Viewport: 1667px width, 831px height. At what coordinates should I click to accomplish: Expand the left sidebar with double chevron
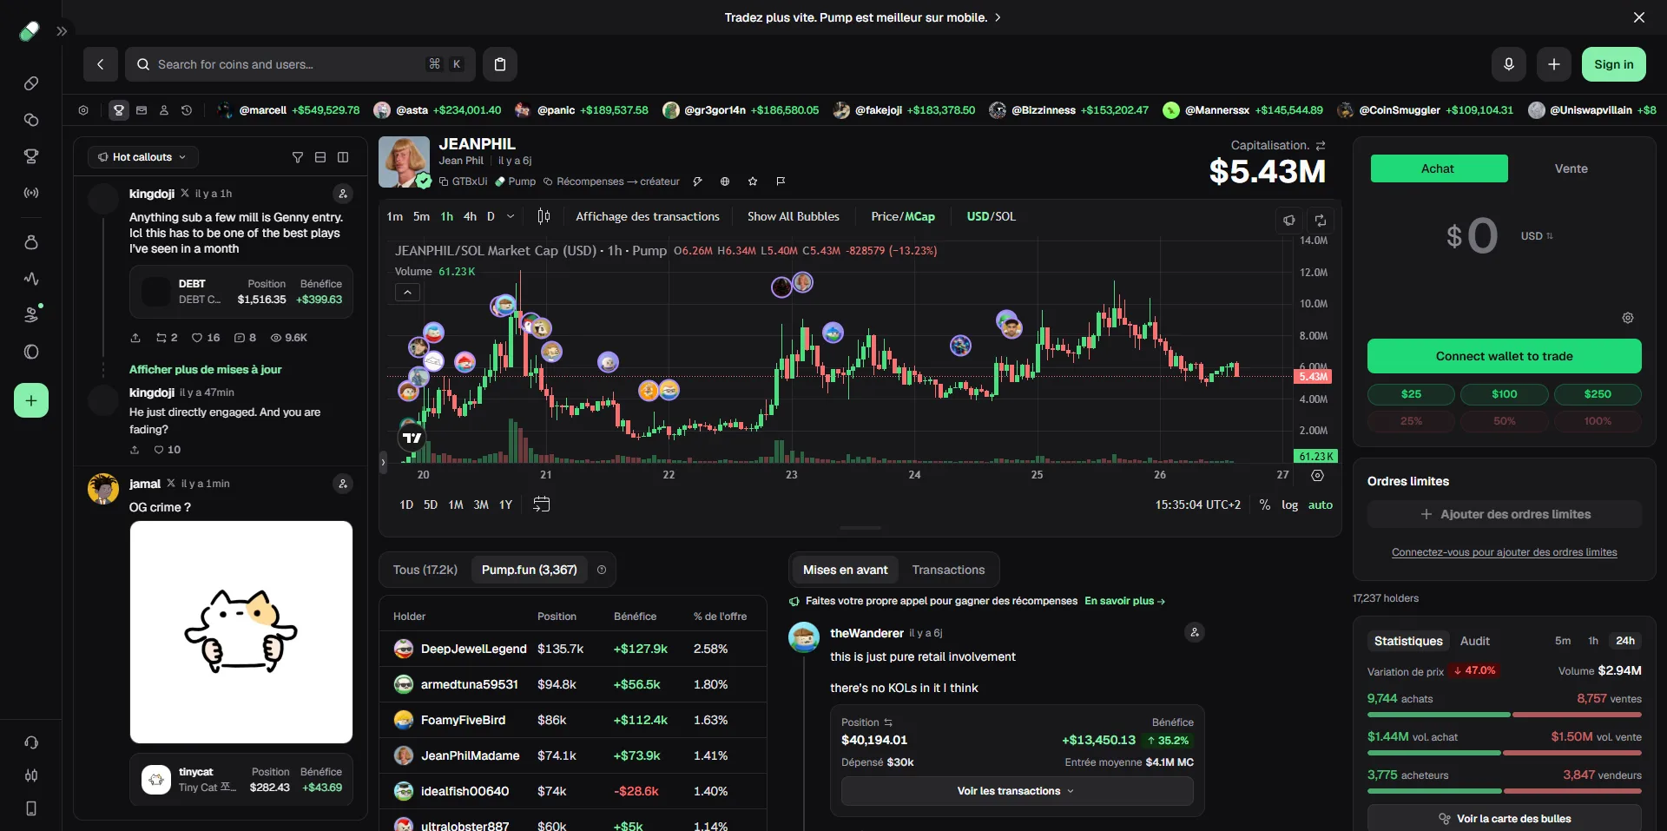click(62, 31)
